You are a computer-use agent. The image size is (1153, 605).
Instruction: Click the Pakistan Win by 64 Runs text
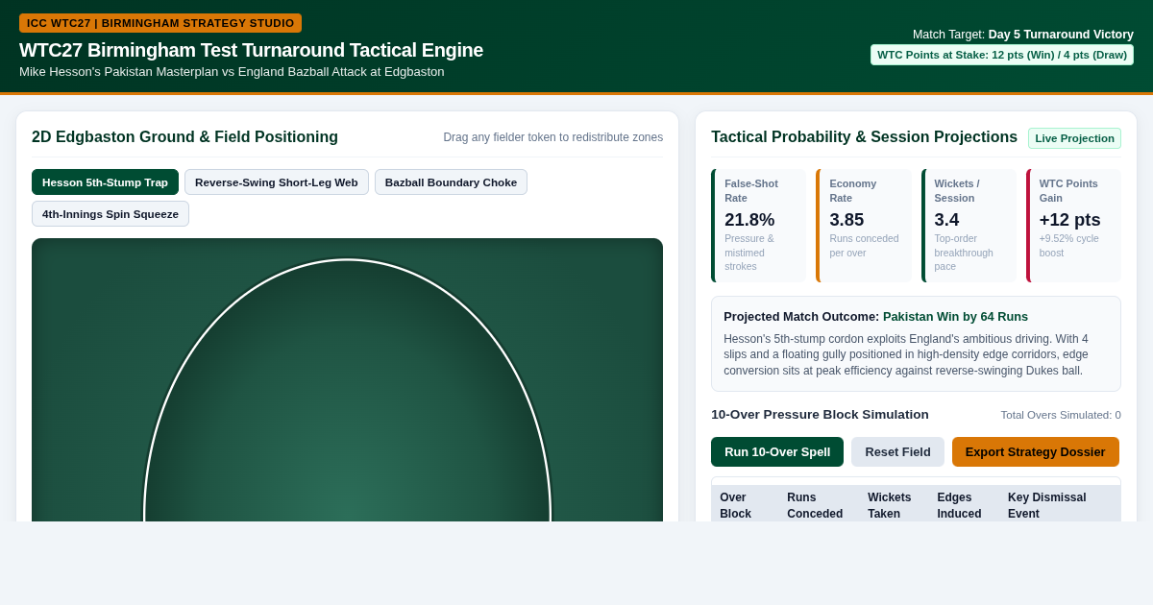(955, 317)
